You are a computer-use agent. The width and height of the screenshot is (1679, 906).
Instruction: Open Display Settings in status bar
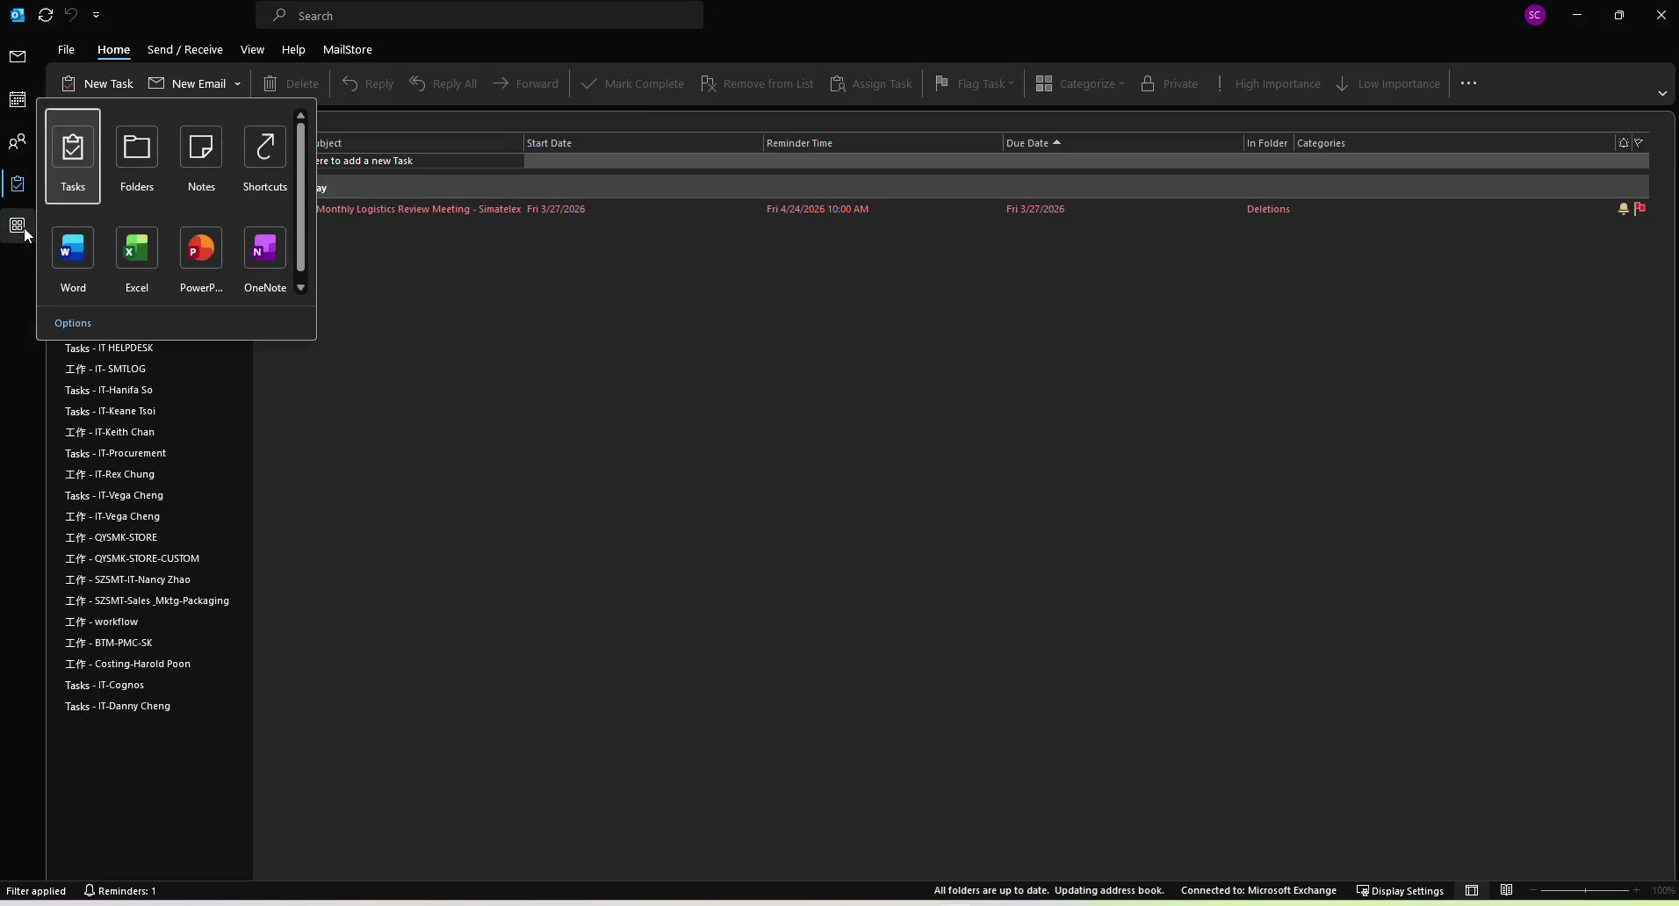(1400, 890)
